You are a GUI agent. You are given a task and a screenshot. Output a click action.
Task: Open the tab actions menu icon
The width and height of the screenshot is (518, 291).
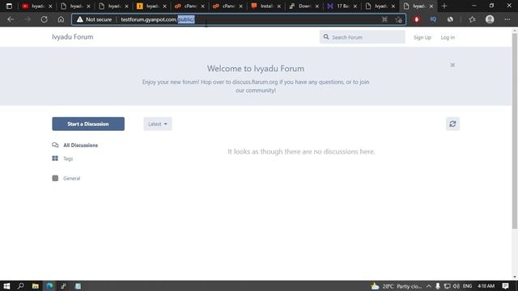point(9,6)
